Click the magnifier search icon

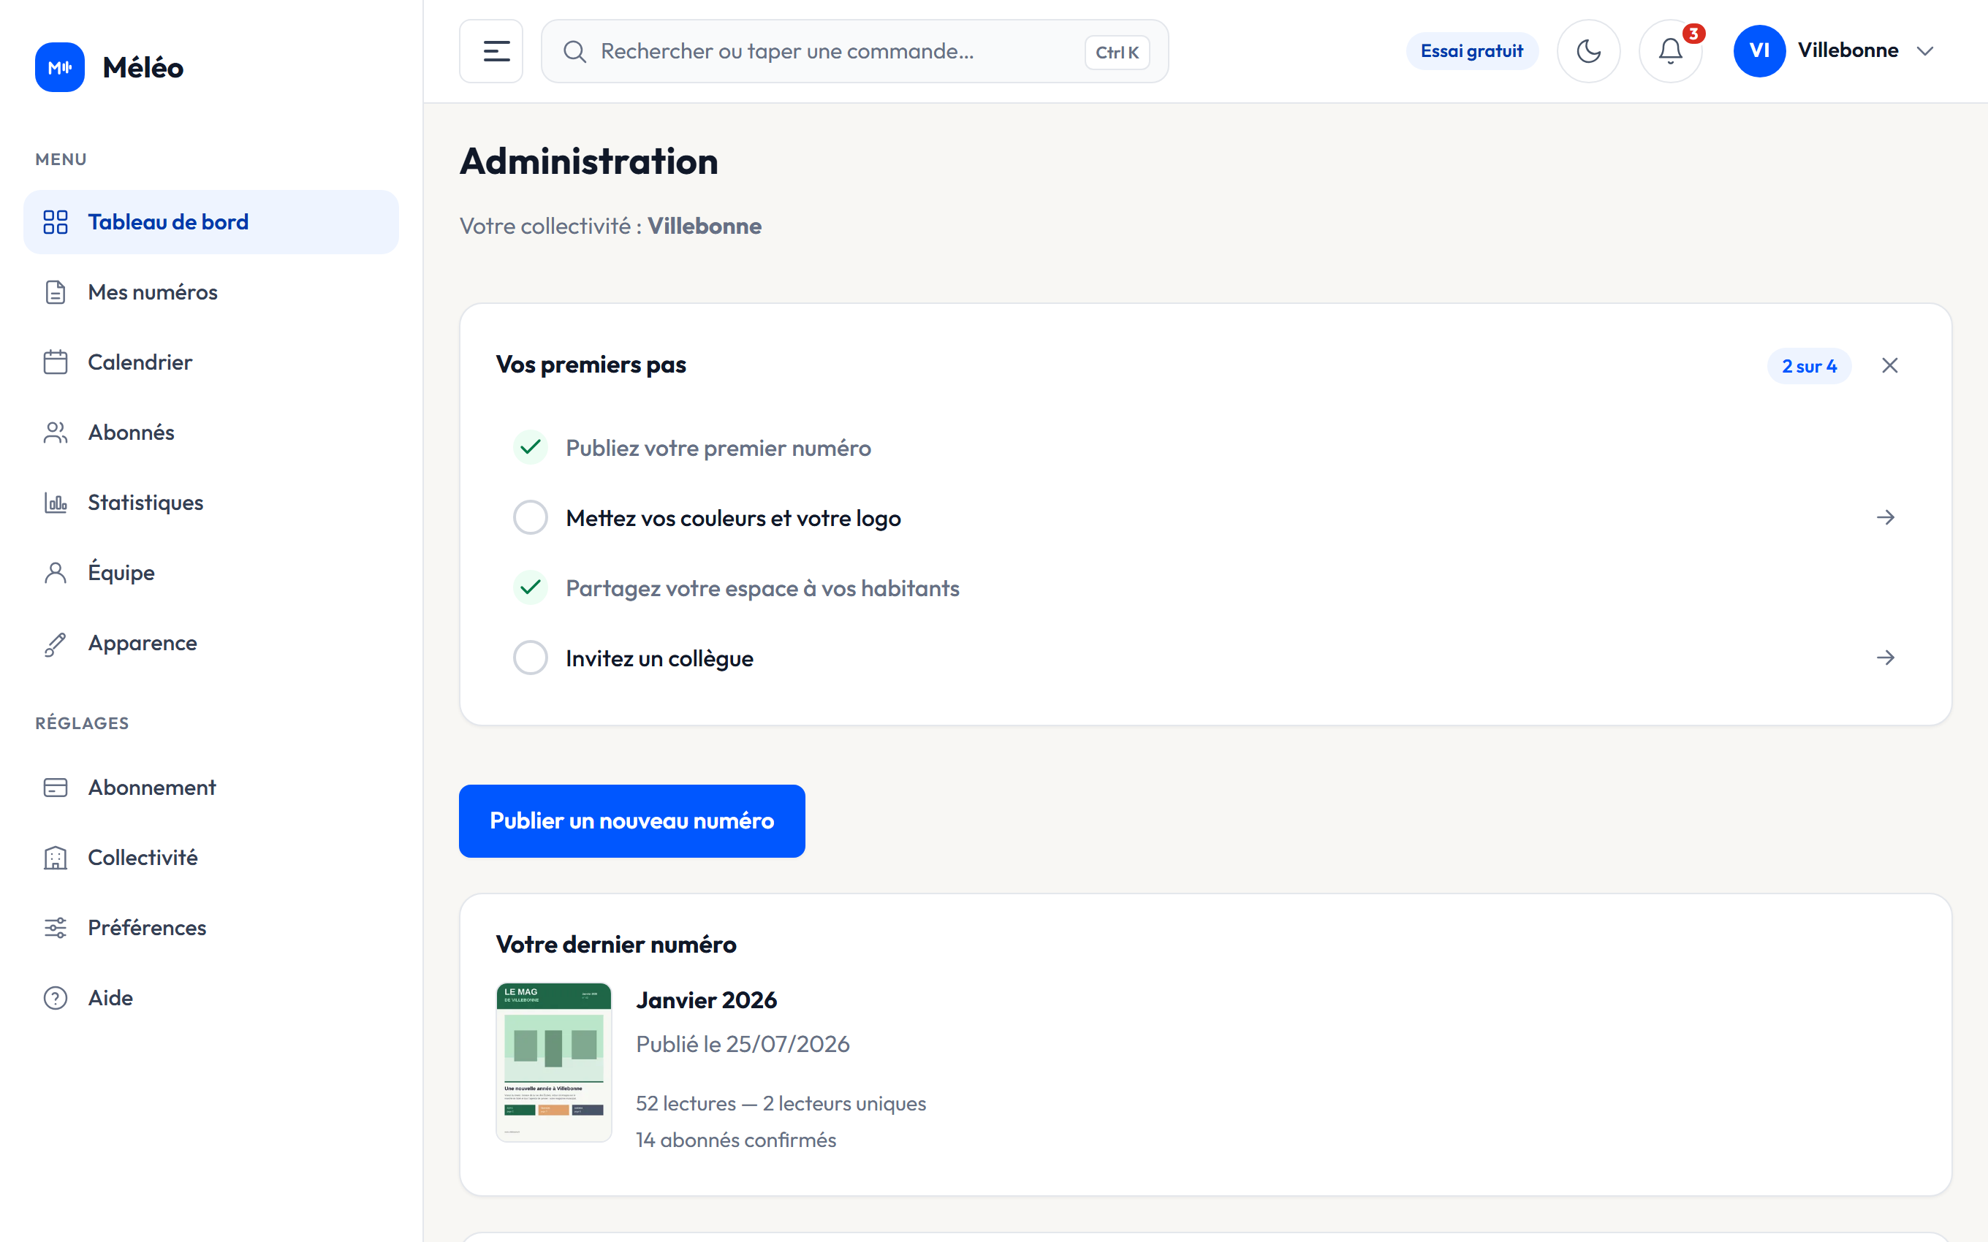point(575,52)
